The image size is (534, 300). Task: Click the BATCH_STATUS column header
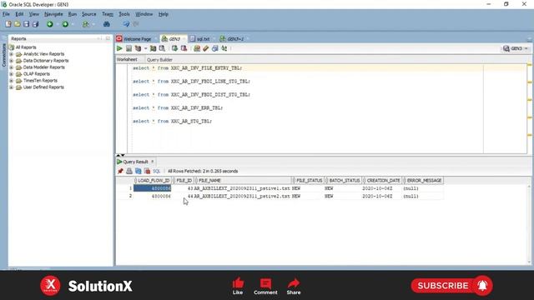(344, 181)
